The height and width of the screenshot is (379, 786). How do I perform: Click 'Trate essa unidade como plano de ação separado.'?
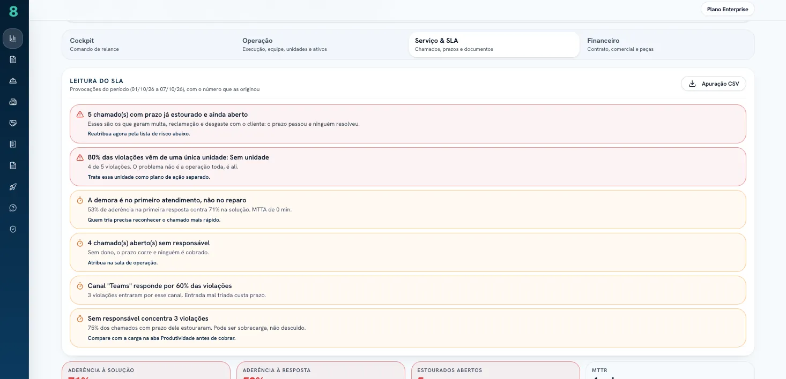coord(149,177)
